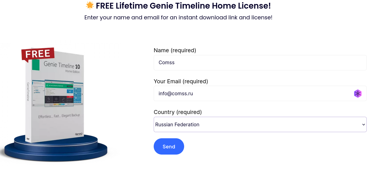Expand the Country dropdown chevron arrow

pyautogui.click(x=363, y=125)
